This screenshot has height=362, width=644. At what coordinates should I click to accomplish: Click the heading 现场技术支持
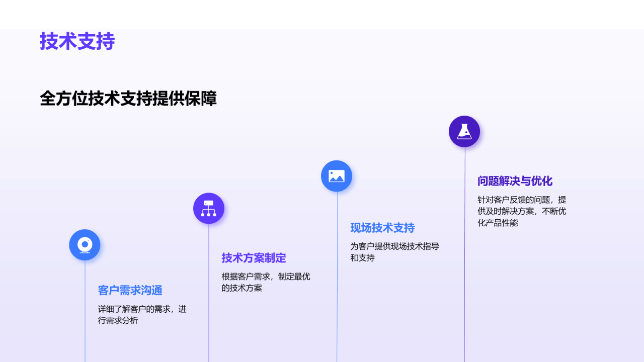point(382,228)
